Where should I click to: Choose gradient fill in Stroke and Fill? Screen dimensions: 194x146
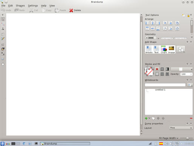coord(167,69)
